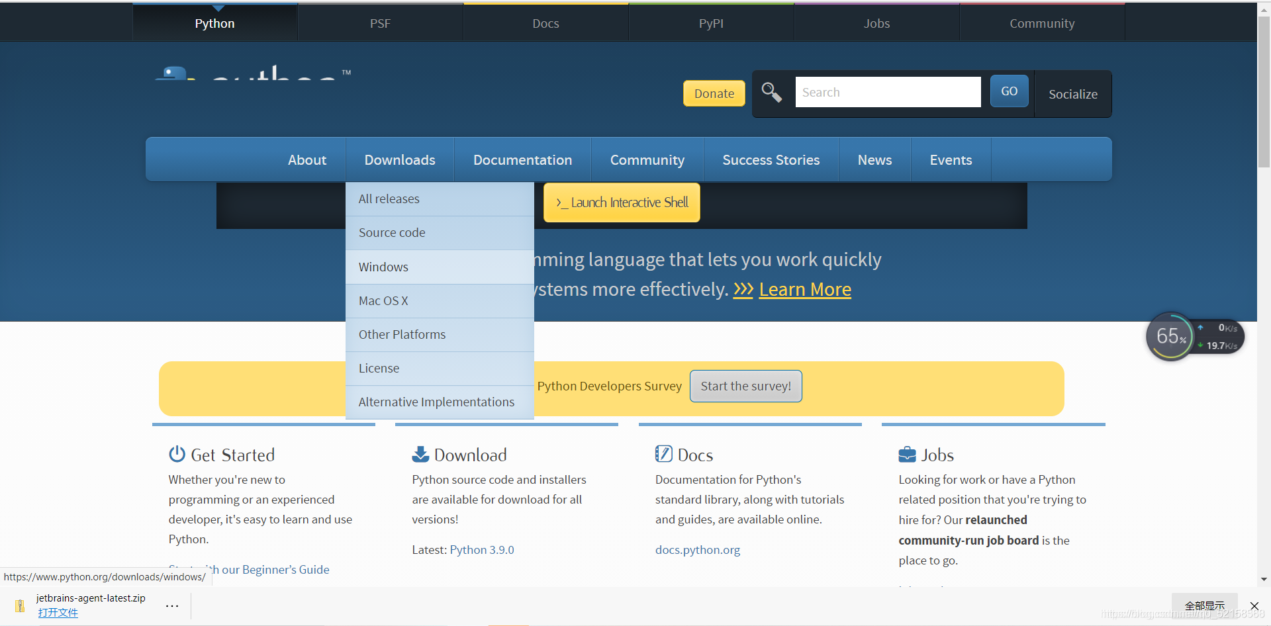Viewport: 1271px width, 626px height.
Task: Open the Community nav menu
Action: click(x=647, y=159)
